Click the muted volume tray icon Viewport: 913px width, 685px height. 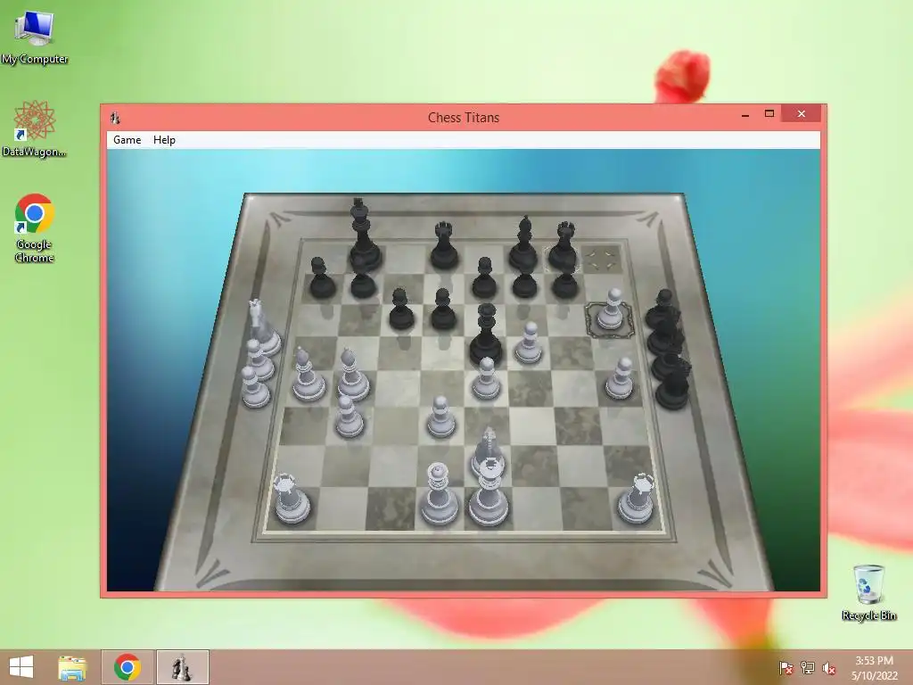(829, 668)
